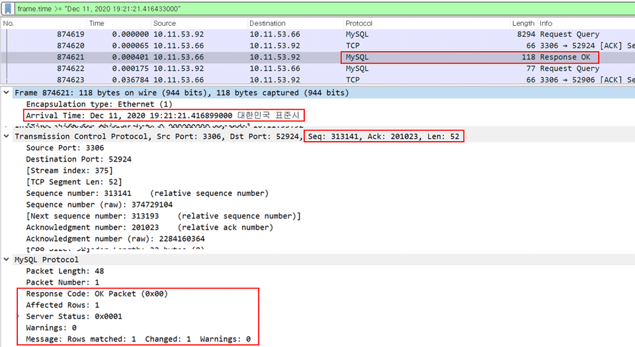The width and height of the screenshot is (635, 347).
Task: Collapse the MySQL Protocol section
Action: click(x=7, y=260)
